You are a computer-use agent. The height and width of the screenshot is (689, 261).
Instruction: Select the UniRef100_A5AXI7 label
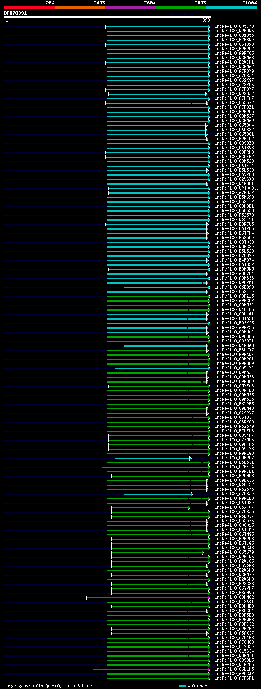click(x=234, y=633)
